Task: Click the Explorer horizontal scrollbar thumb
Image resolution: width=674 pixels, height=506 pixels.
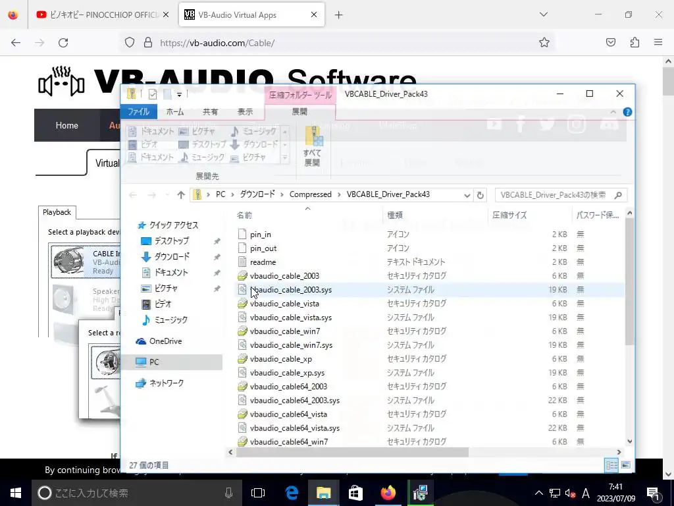Action: pos(352,452)
